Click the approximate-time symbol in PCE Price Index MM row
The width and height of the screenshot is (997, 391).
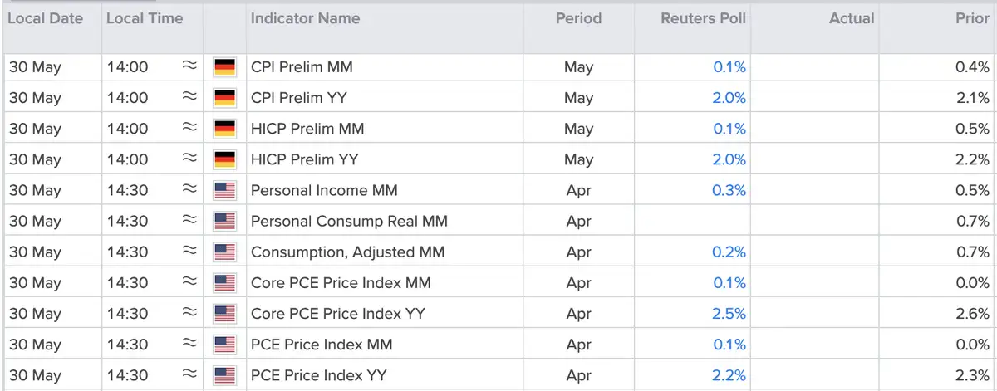[189, 345]
